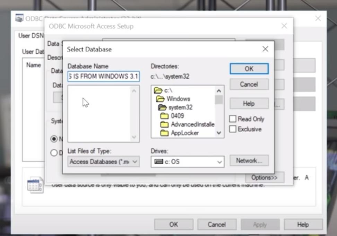Screen dimensions: 337x236
Task: Click OK in Select Database dialog
Action: [249, 69]
